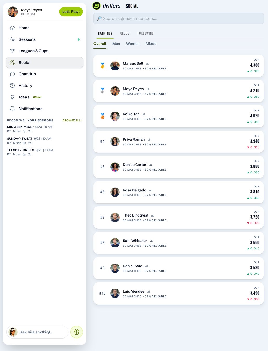Click the gold medal rank icon

click(103, 66)
